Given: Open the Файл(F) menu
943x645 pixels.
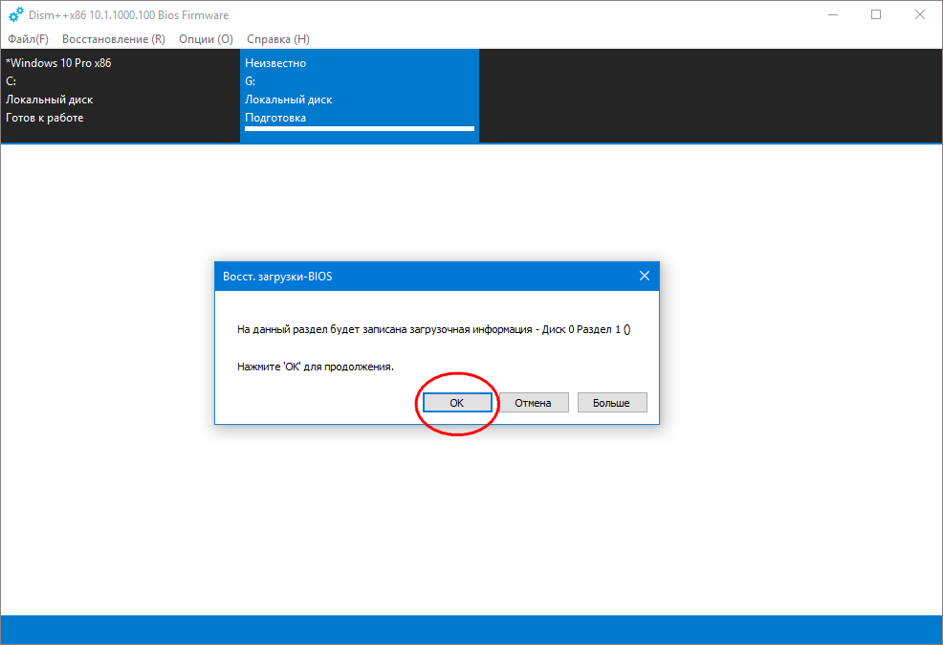Looking at the screenshot, I should pyautogui.click(x=28, y=39).
